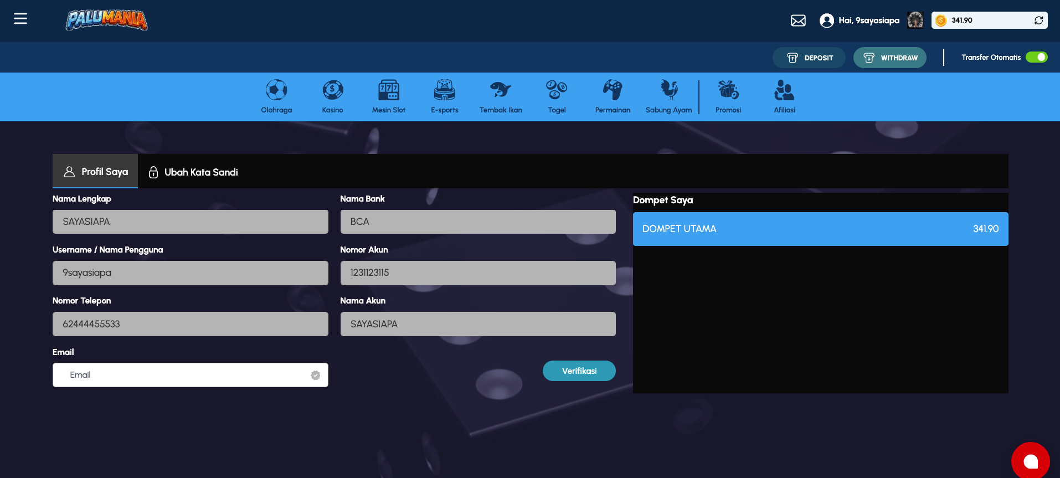The height and width of the screenshot is (478, 1060).
Task: Click the Username field 9sayasiapa
Action: pyautogui.click(x=191, y=273)
